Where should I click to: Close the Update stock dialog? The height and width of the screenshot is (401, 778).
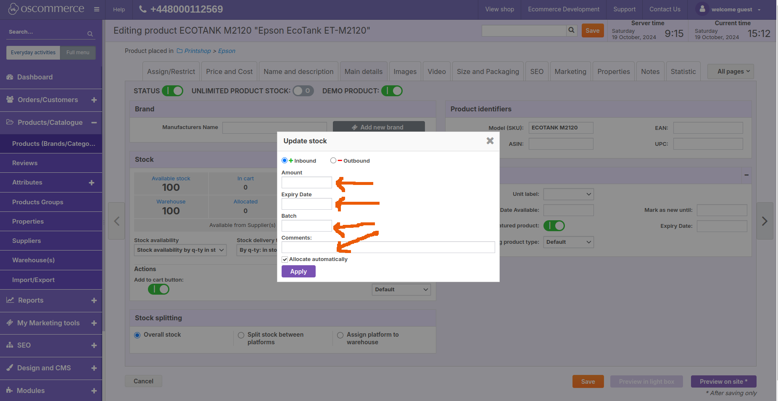[x=490, y=141]
